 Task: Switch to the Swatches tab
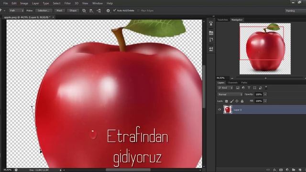(x=223, y=20)
